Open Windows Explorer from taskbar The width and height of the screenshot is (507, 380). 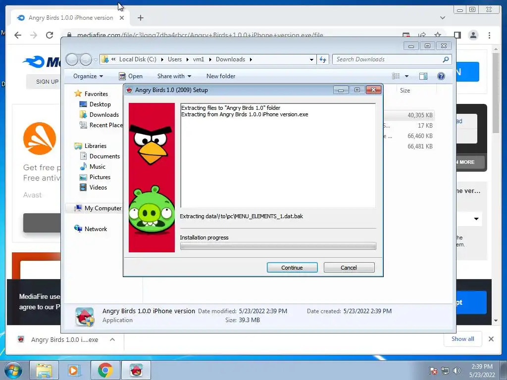(44, 370)
